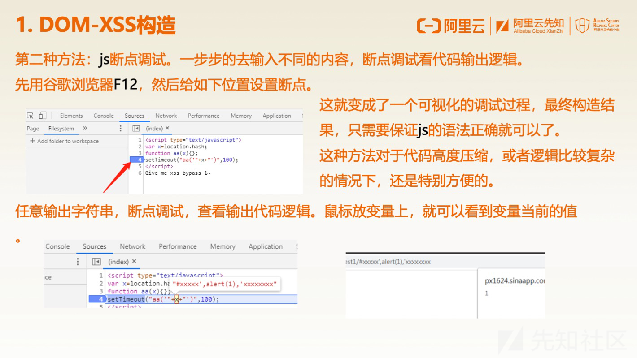
Task: Toggle navigator pane icon in lower DevTools
Action: pyautogui.click(x=96, y=262)
